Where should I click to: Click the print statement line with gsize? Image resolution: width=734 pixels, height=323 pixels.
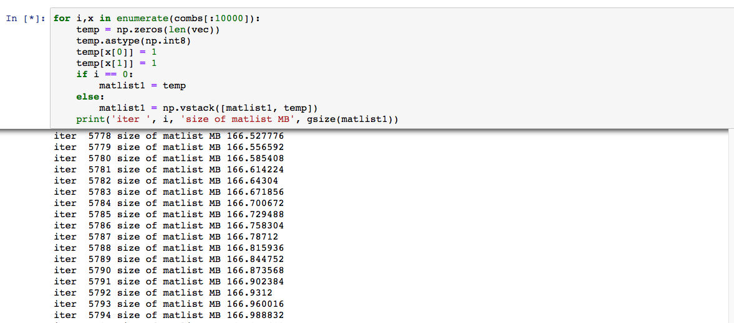click(238, 119)
